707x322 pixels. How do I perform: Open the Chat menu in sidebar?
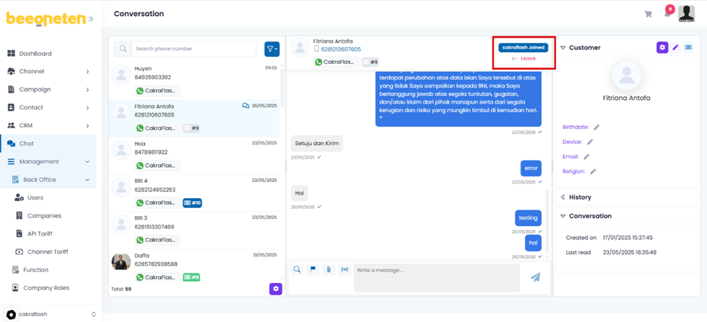27,144
